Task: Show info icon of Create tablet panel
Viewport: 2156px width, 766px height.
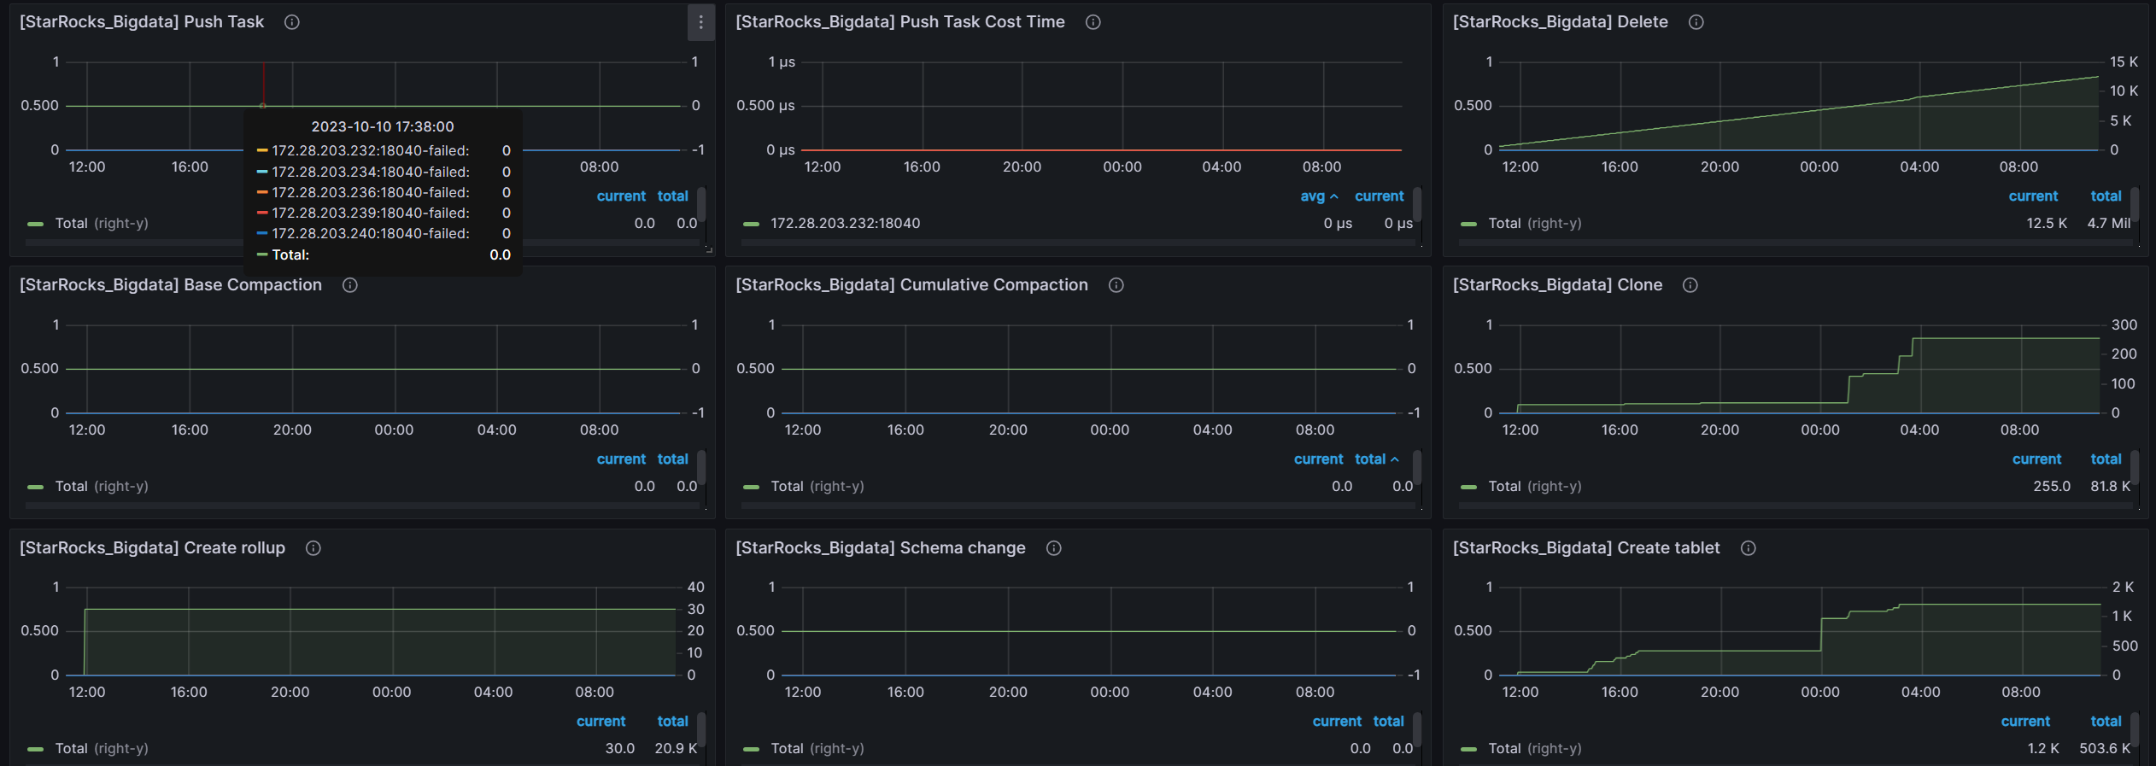Action: tap(1748, 548)
